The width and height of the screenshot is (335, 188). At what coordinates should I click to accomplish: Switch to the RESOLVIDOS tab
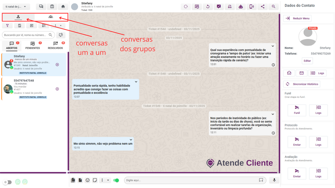click(x=55, y=46)
